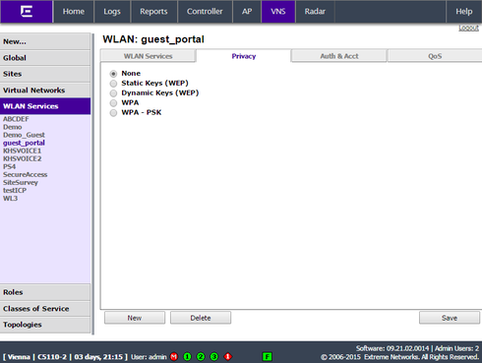Click the green 3 status indicator
The width and height of the screenshot is (482, 363).
pos(214,357)
